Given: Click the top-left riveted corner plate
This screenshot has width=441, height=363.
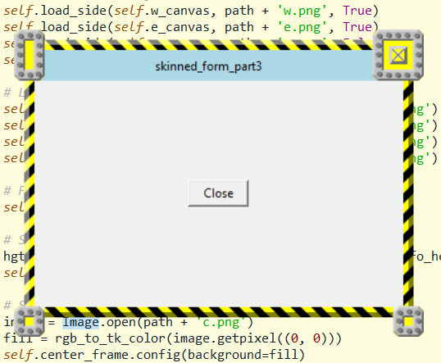Looking at the screenshot, I should tap(30, 56).
